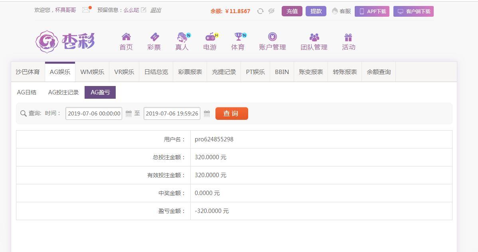Open end date calendar picker

click(207, 114)
